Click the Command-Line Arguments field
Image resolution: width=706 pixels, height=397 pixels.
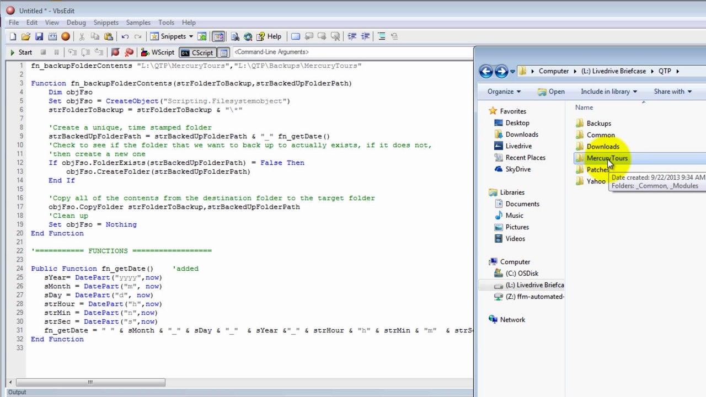(353, 52)
